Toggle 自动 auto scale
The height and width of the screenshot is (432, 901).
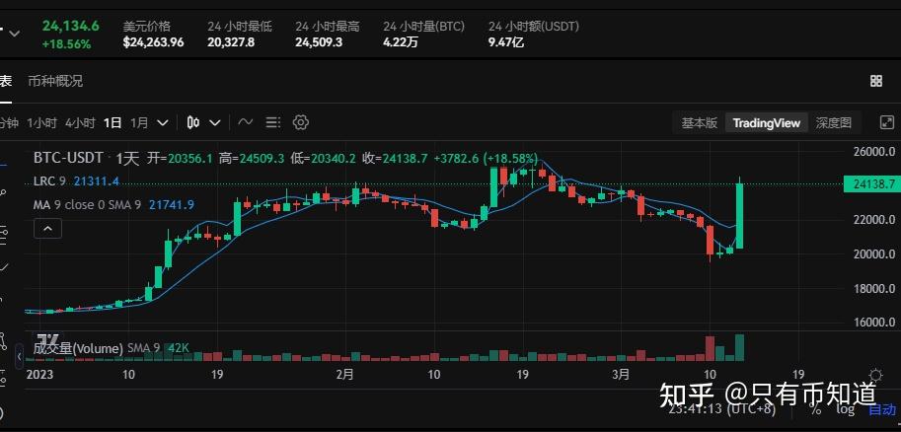(x=882, y=409)
